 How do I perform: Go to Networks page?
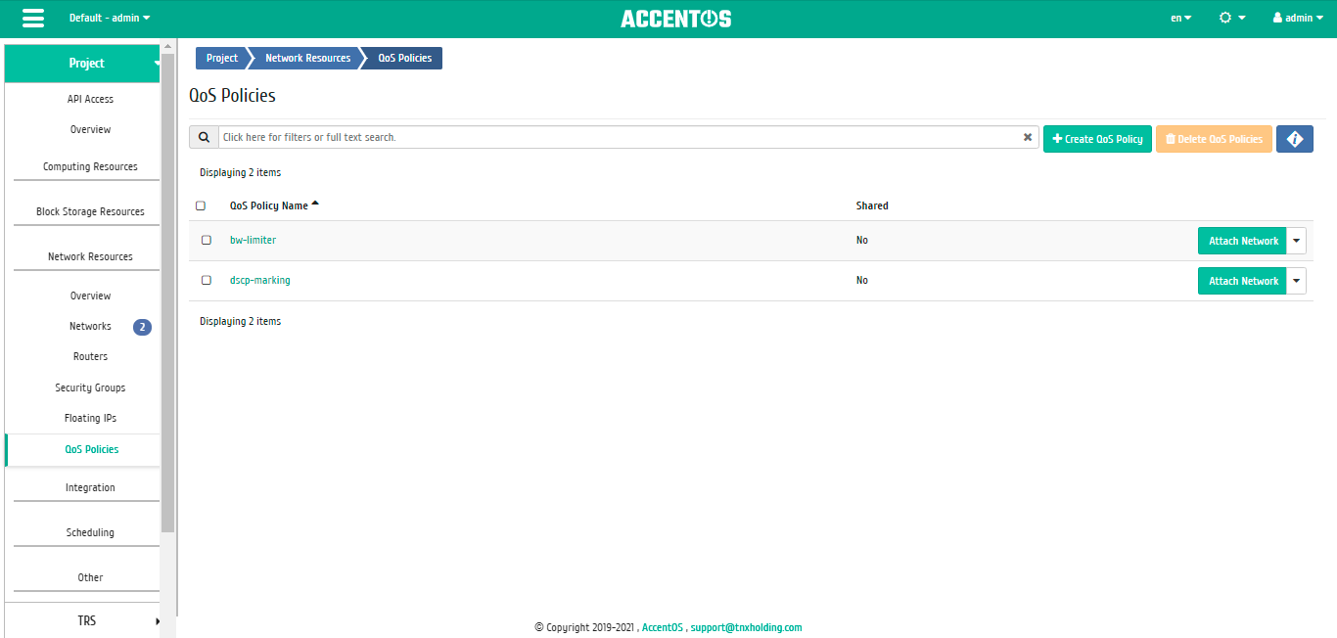pyautogui.click(x=90, y=326)
